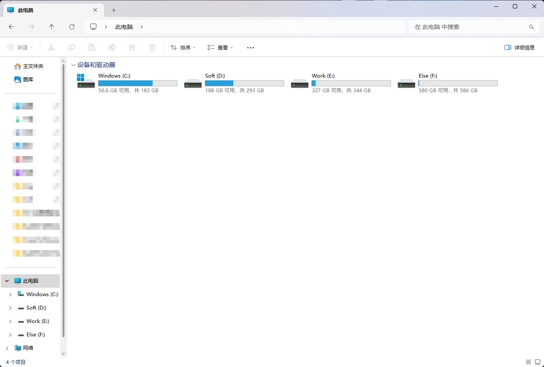Image resolution: width=544 pixels, height=367 pixels.
Task: Click the Refresh icon in the navigation bar
Action: (72, 26)
